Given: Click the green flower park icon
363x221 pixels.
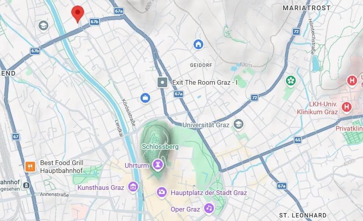Looking at the screenshot, I should click(290, 81).
